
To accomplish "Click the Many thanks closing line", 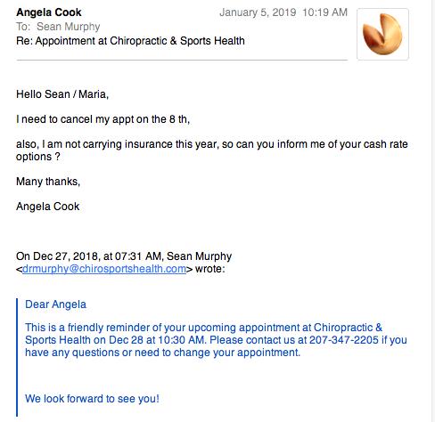I will click(x=48, y=182).
